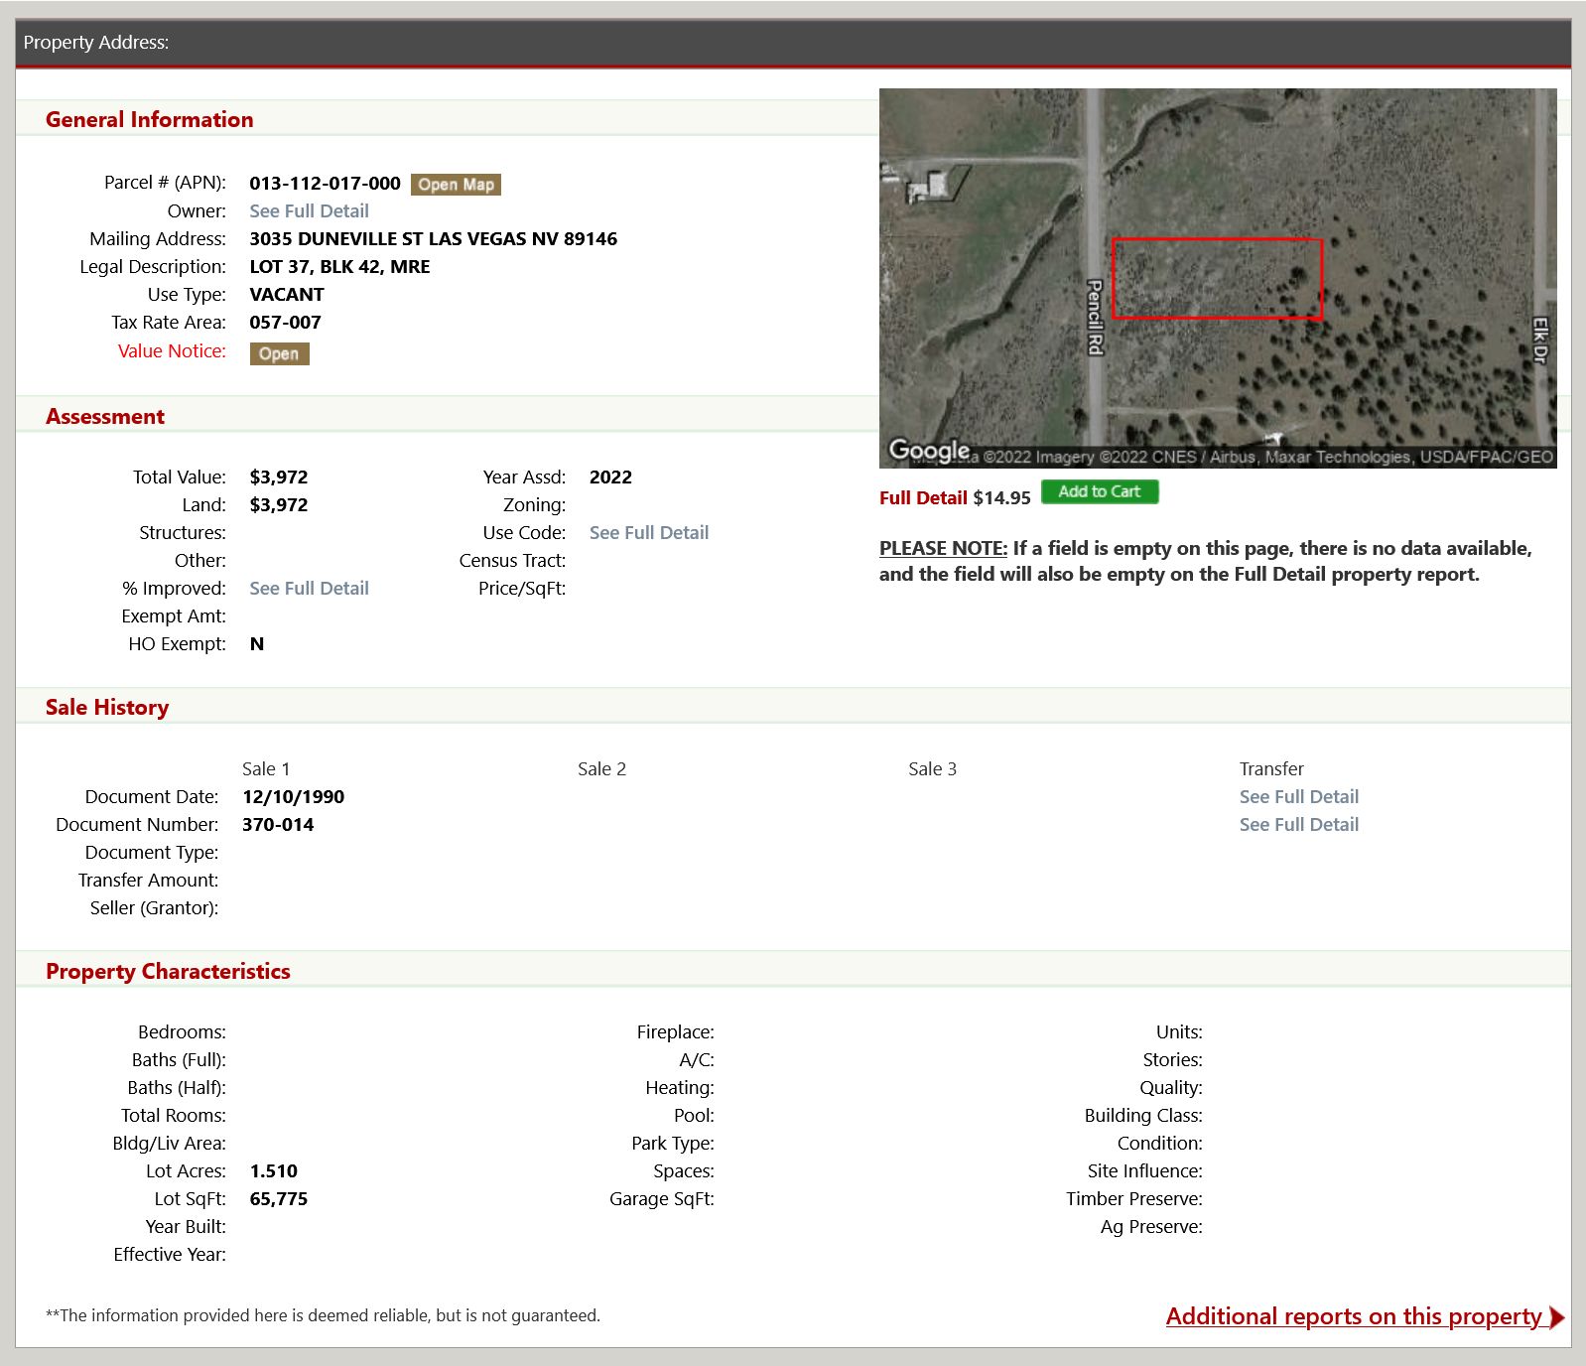Click the red Full Detail label
This screenshot has height=1366, width=1586.
[x=922, y=498]
